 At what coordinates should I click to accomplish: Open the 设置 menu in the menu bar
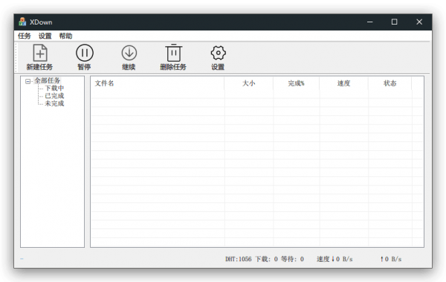click(x=45, y=36)
